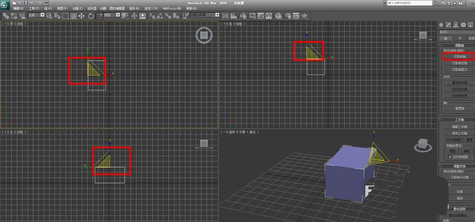Image resolution: width=475 pixels, height=222 pixels.
Task: Toggle the Keyboard Shortcut Override icon
Action: [x=142, y=16]
